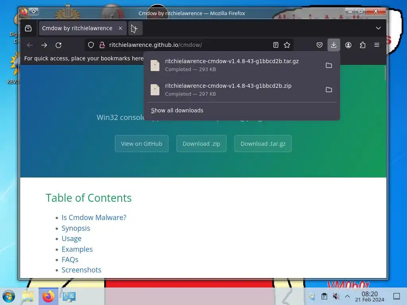The height and width of the screenshot is (305, 407).
Task: Bookmark this page with star icon
Action: tap(287, 45)
